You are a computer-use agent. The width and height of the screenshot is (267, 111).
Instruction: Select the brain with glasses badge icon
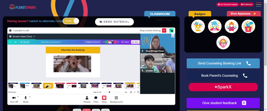click(223, 43)
